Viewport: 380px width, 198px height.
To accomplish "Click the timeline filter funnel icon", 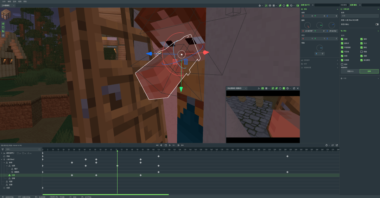I will pos(3,150).
